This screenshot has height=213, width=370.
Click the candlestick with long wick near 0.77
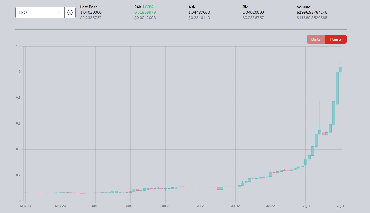click(320, 132)
